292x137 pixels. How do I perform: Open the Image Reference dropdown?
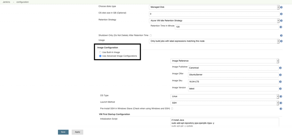click(x=224, y=61)
